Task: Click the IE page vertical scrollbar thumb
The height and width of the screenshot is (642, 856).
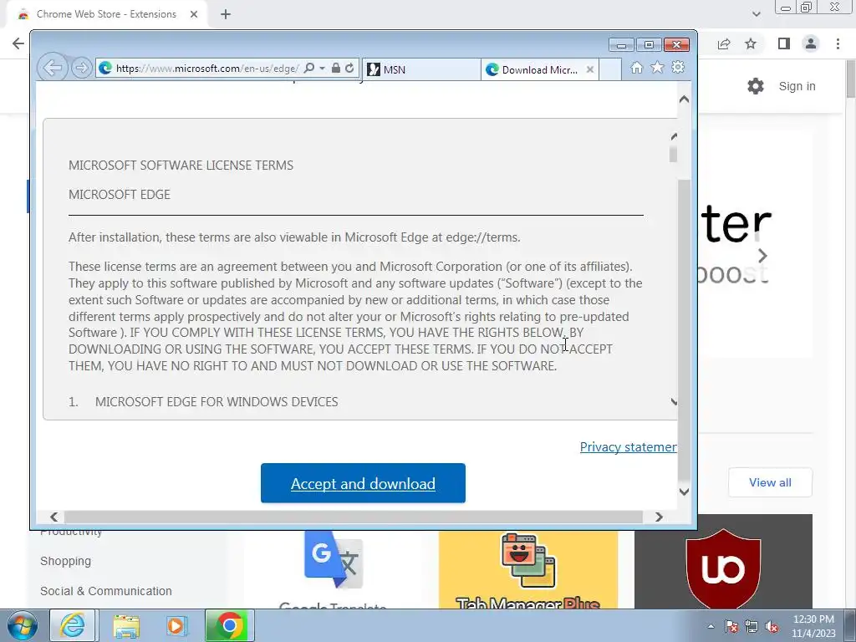Action: (x=684, y=329)
